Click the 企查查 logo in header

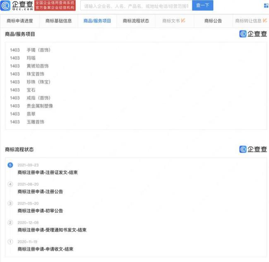click(17, 5)
